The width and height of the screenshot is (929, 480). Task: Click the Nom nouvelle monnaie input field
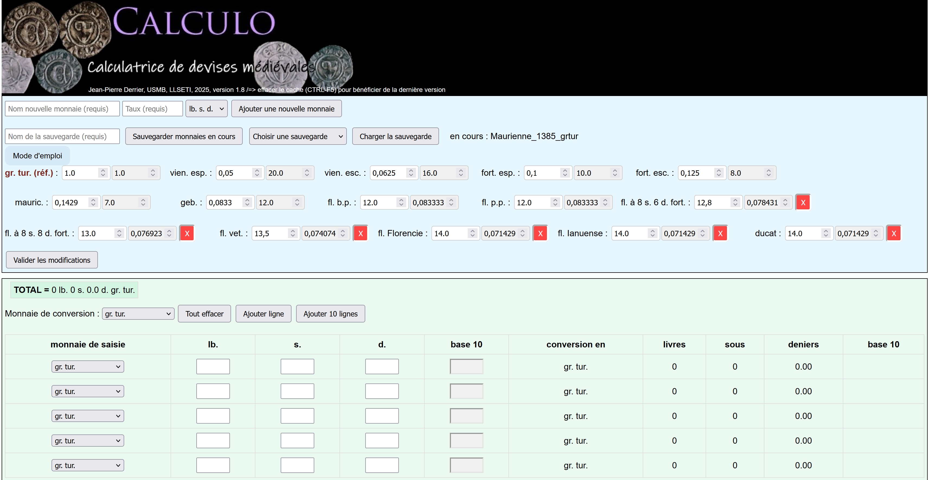62,108
